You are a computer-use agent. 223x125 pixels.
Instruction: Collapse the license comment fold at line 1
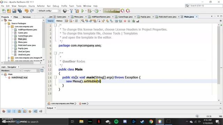(55, 25)
